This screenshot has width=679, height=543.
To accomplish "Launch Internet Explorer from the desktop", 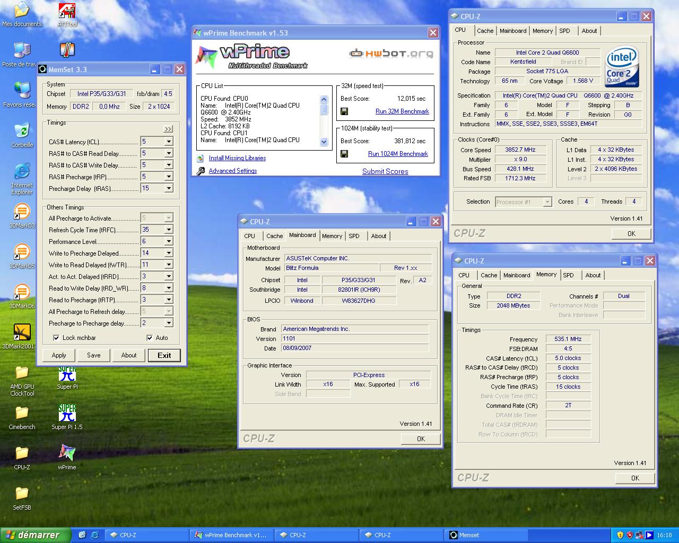I will tap(22, 171).
